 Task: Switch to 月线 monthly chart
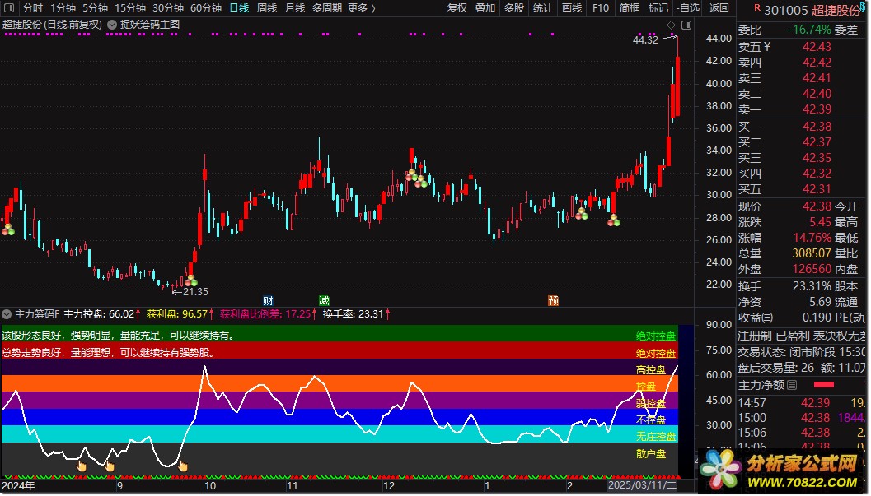pyautogui.click(x=294, y=7)
